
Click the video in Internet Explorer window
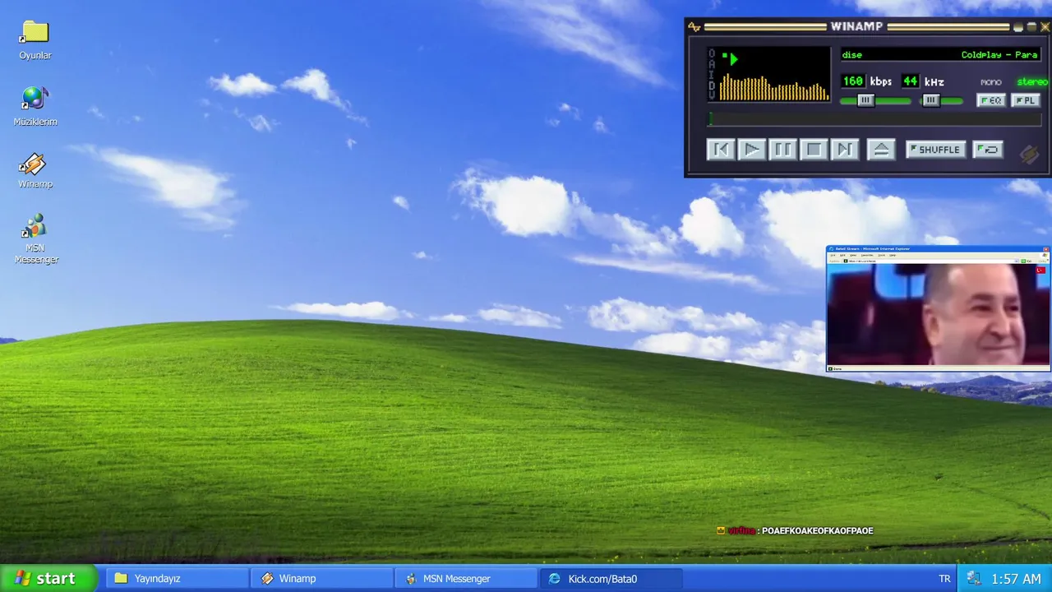pos(938,315)
